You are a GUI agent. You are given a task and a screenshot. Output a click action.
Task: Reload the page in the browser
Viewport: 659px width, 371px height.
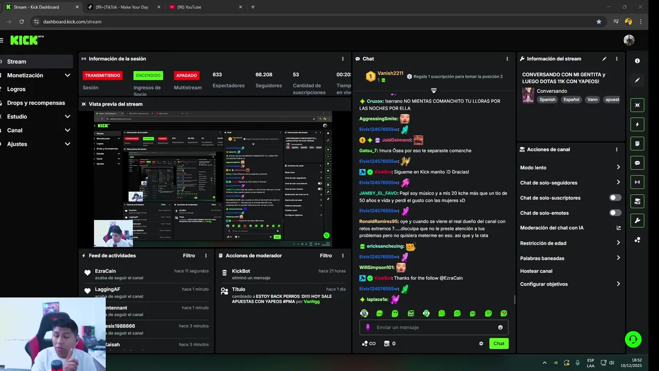22,22
